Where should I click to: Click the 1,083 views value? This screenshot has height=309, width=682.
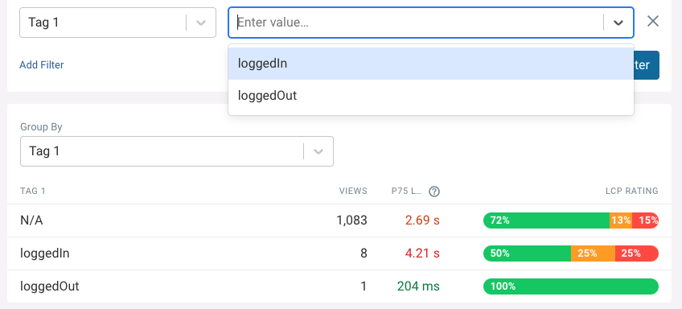click(x=351, y=220)
